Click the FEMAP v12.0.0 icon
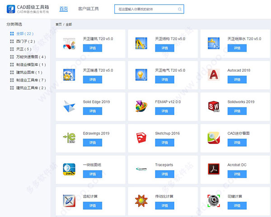This screenshot has height=217, width=271. click(x=141, y=106)
